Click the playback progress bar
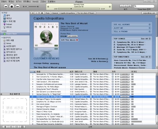Image resolution: width=158 pixels, height=129 pixels. pyautogui.click(x=79, y=9)
